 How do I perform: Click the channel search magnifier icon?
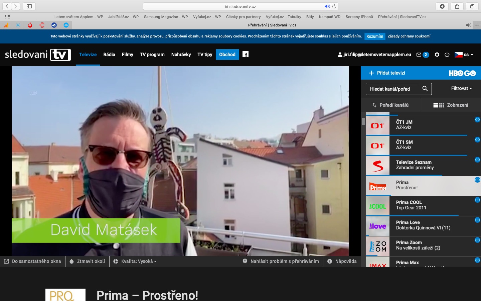tap(425, 89)
